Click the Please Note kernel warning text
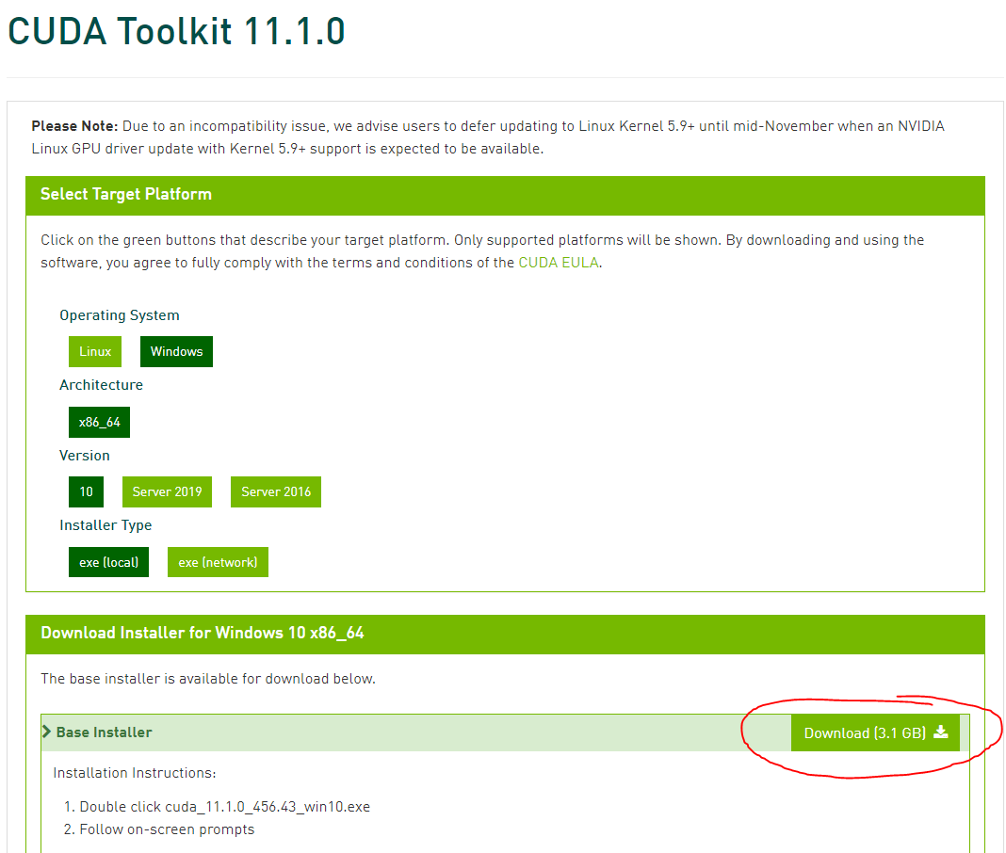The image size is (1006, 853). tap(488, 137)
